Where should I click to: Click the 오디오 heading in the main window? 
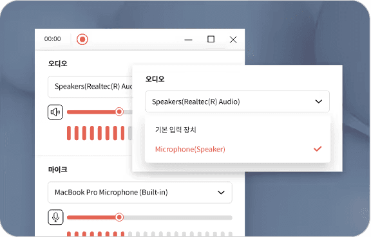tap(58, 64)
